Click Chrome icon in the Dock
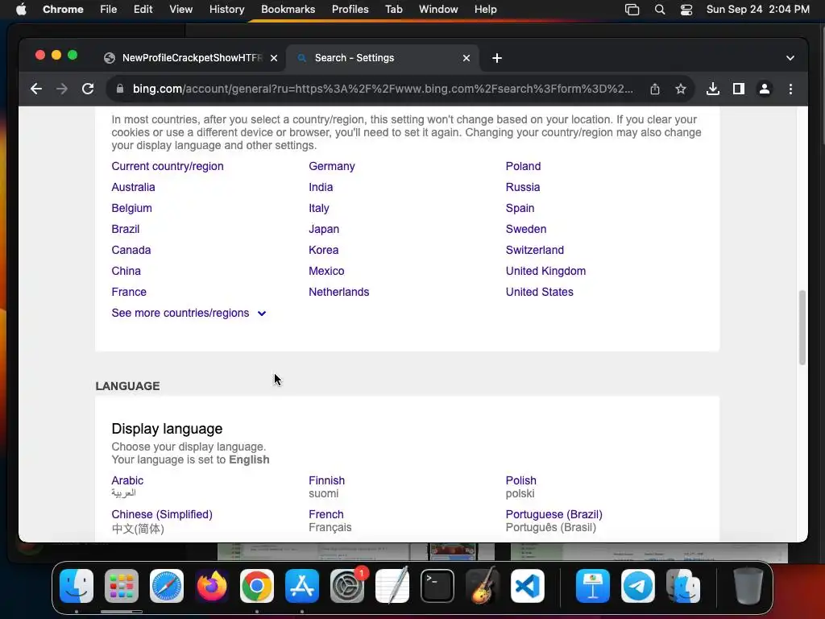 (x=257, y=586)
